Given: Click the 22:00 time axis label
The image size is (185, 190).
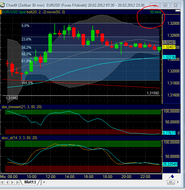Looking at the screenshot, I should click(145, 176).
